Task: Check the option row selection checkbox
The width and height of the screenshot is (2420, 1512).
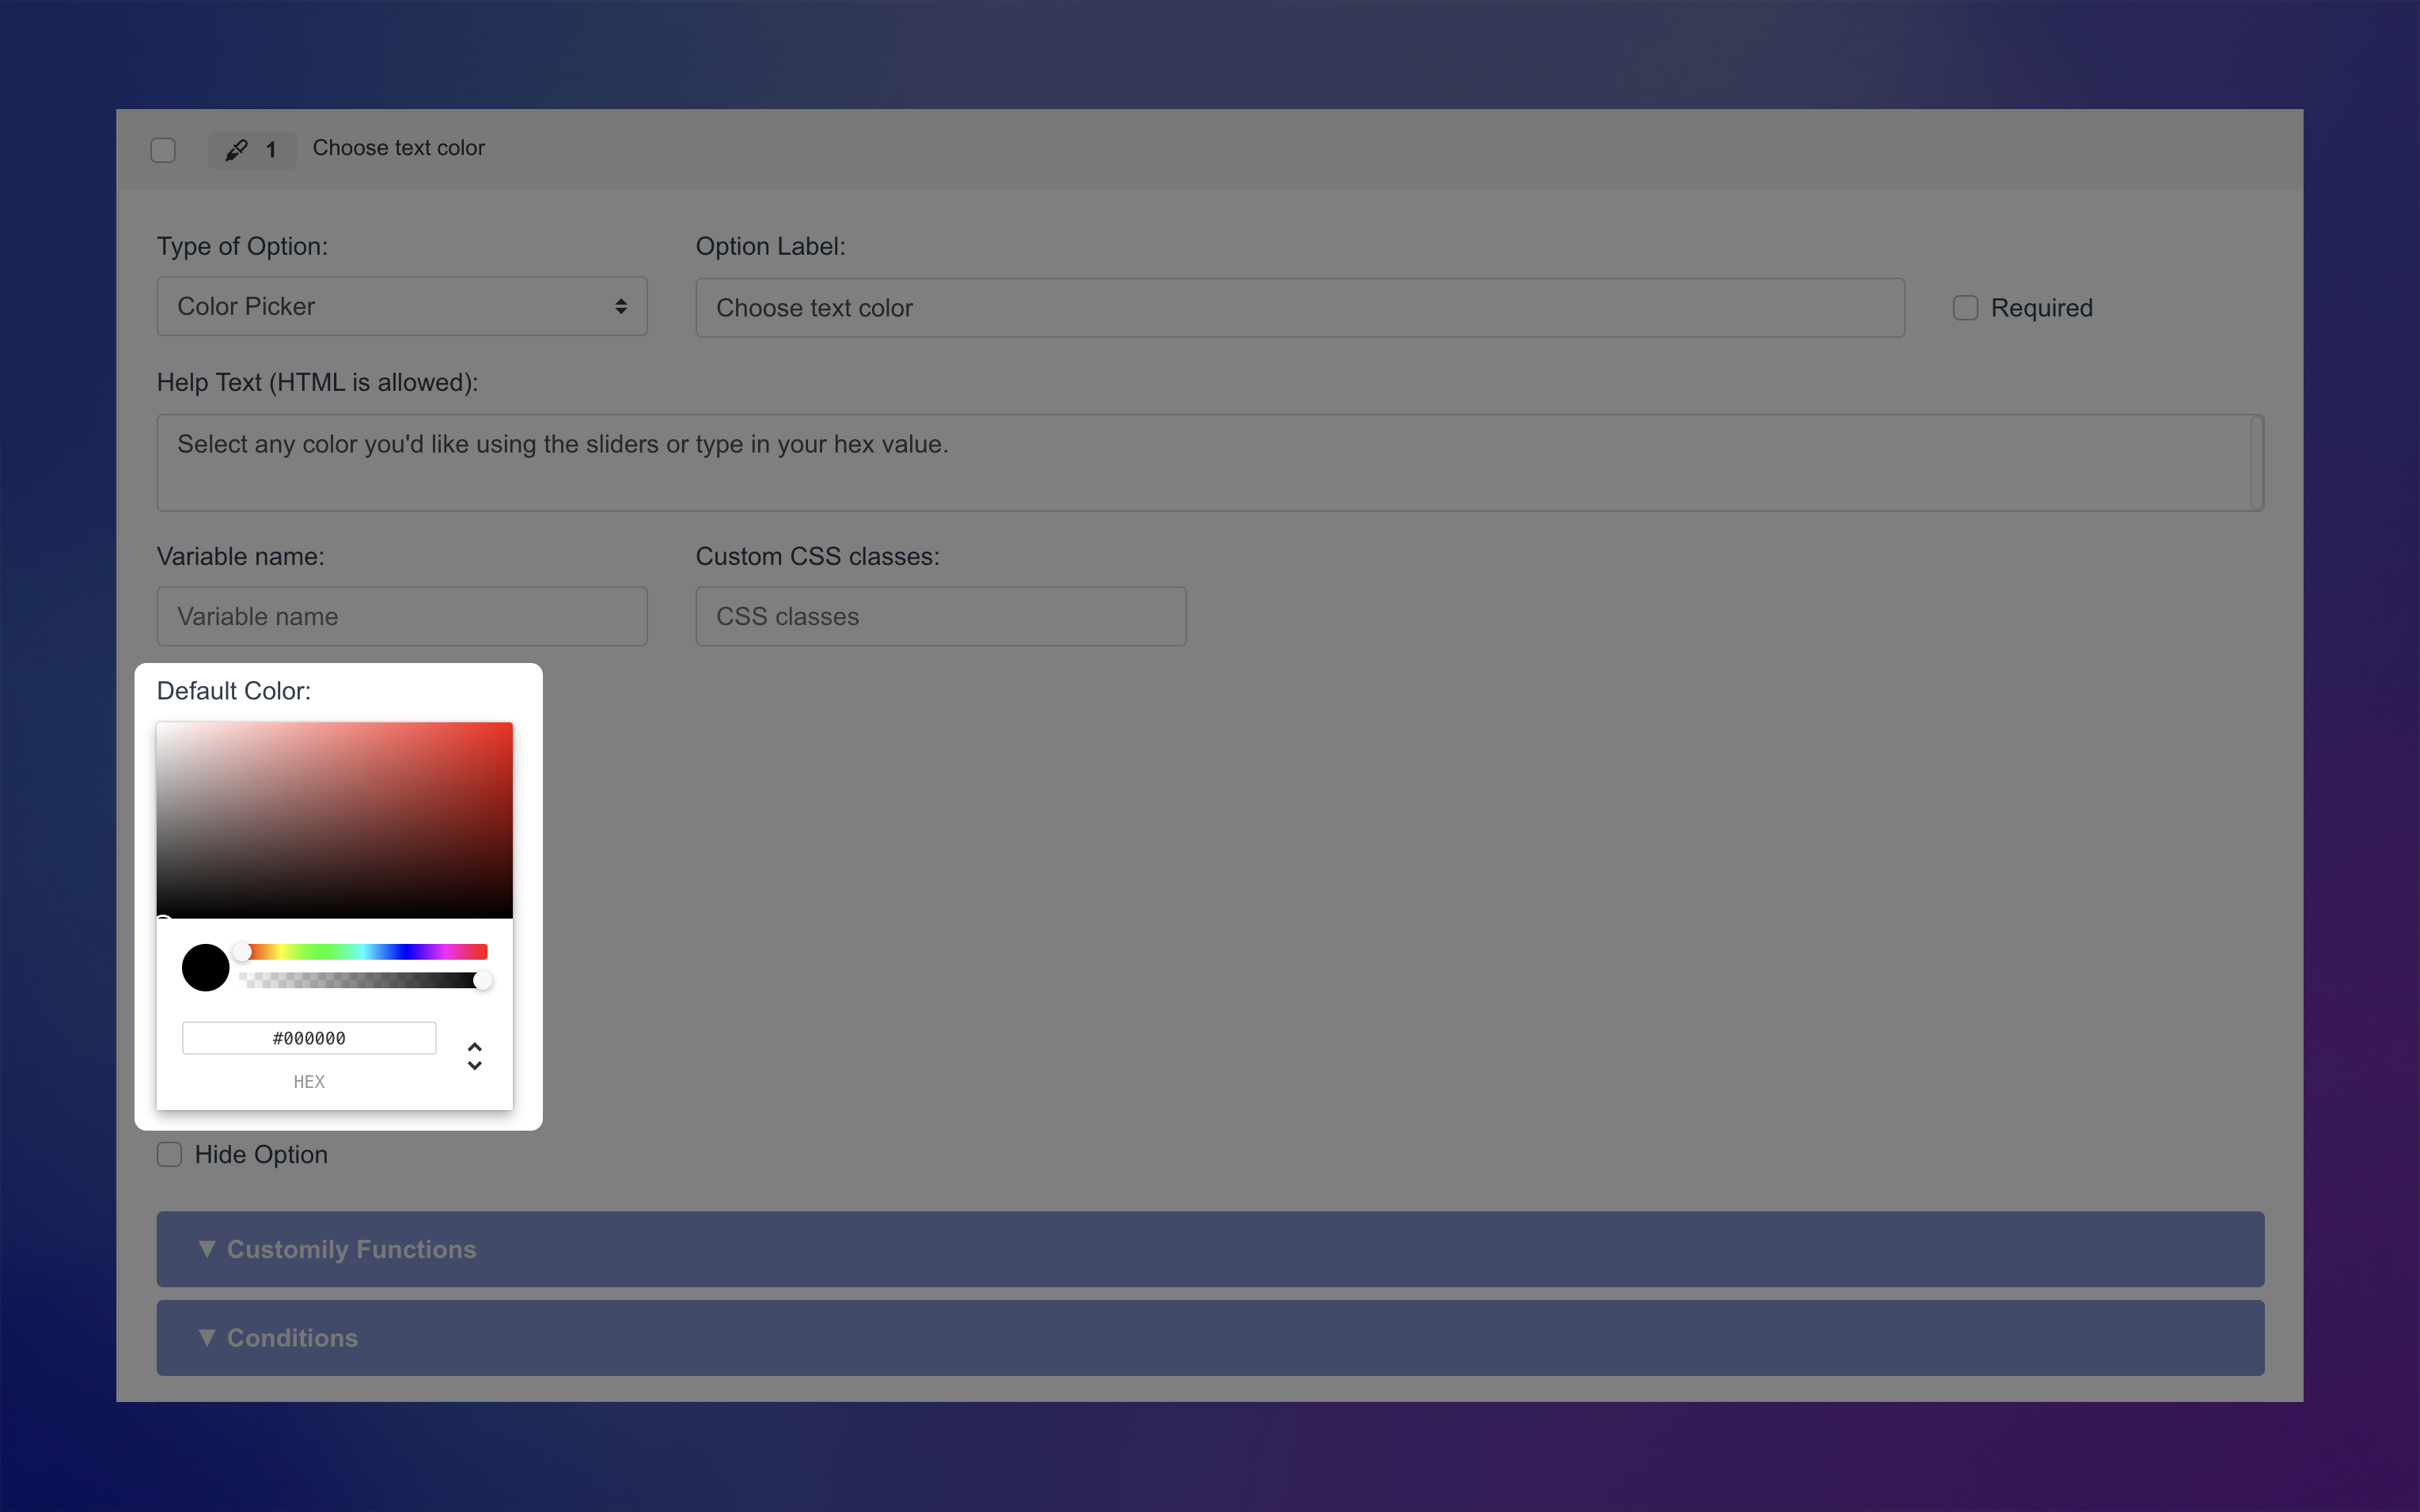Action: 163,150
